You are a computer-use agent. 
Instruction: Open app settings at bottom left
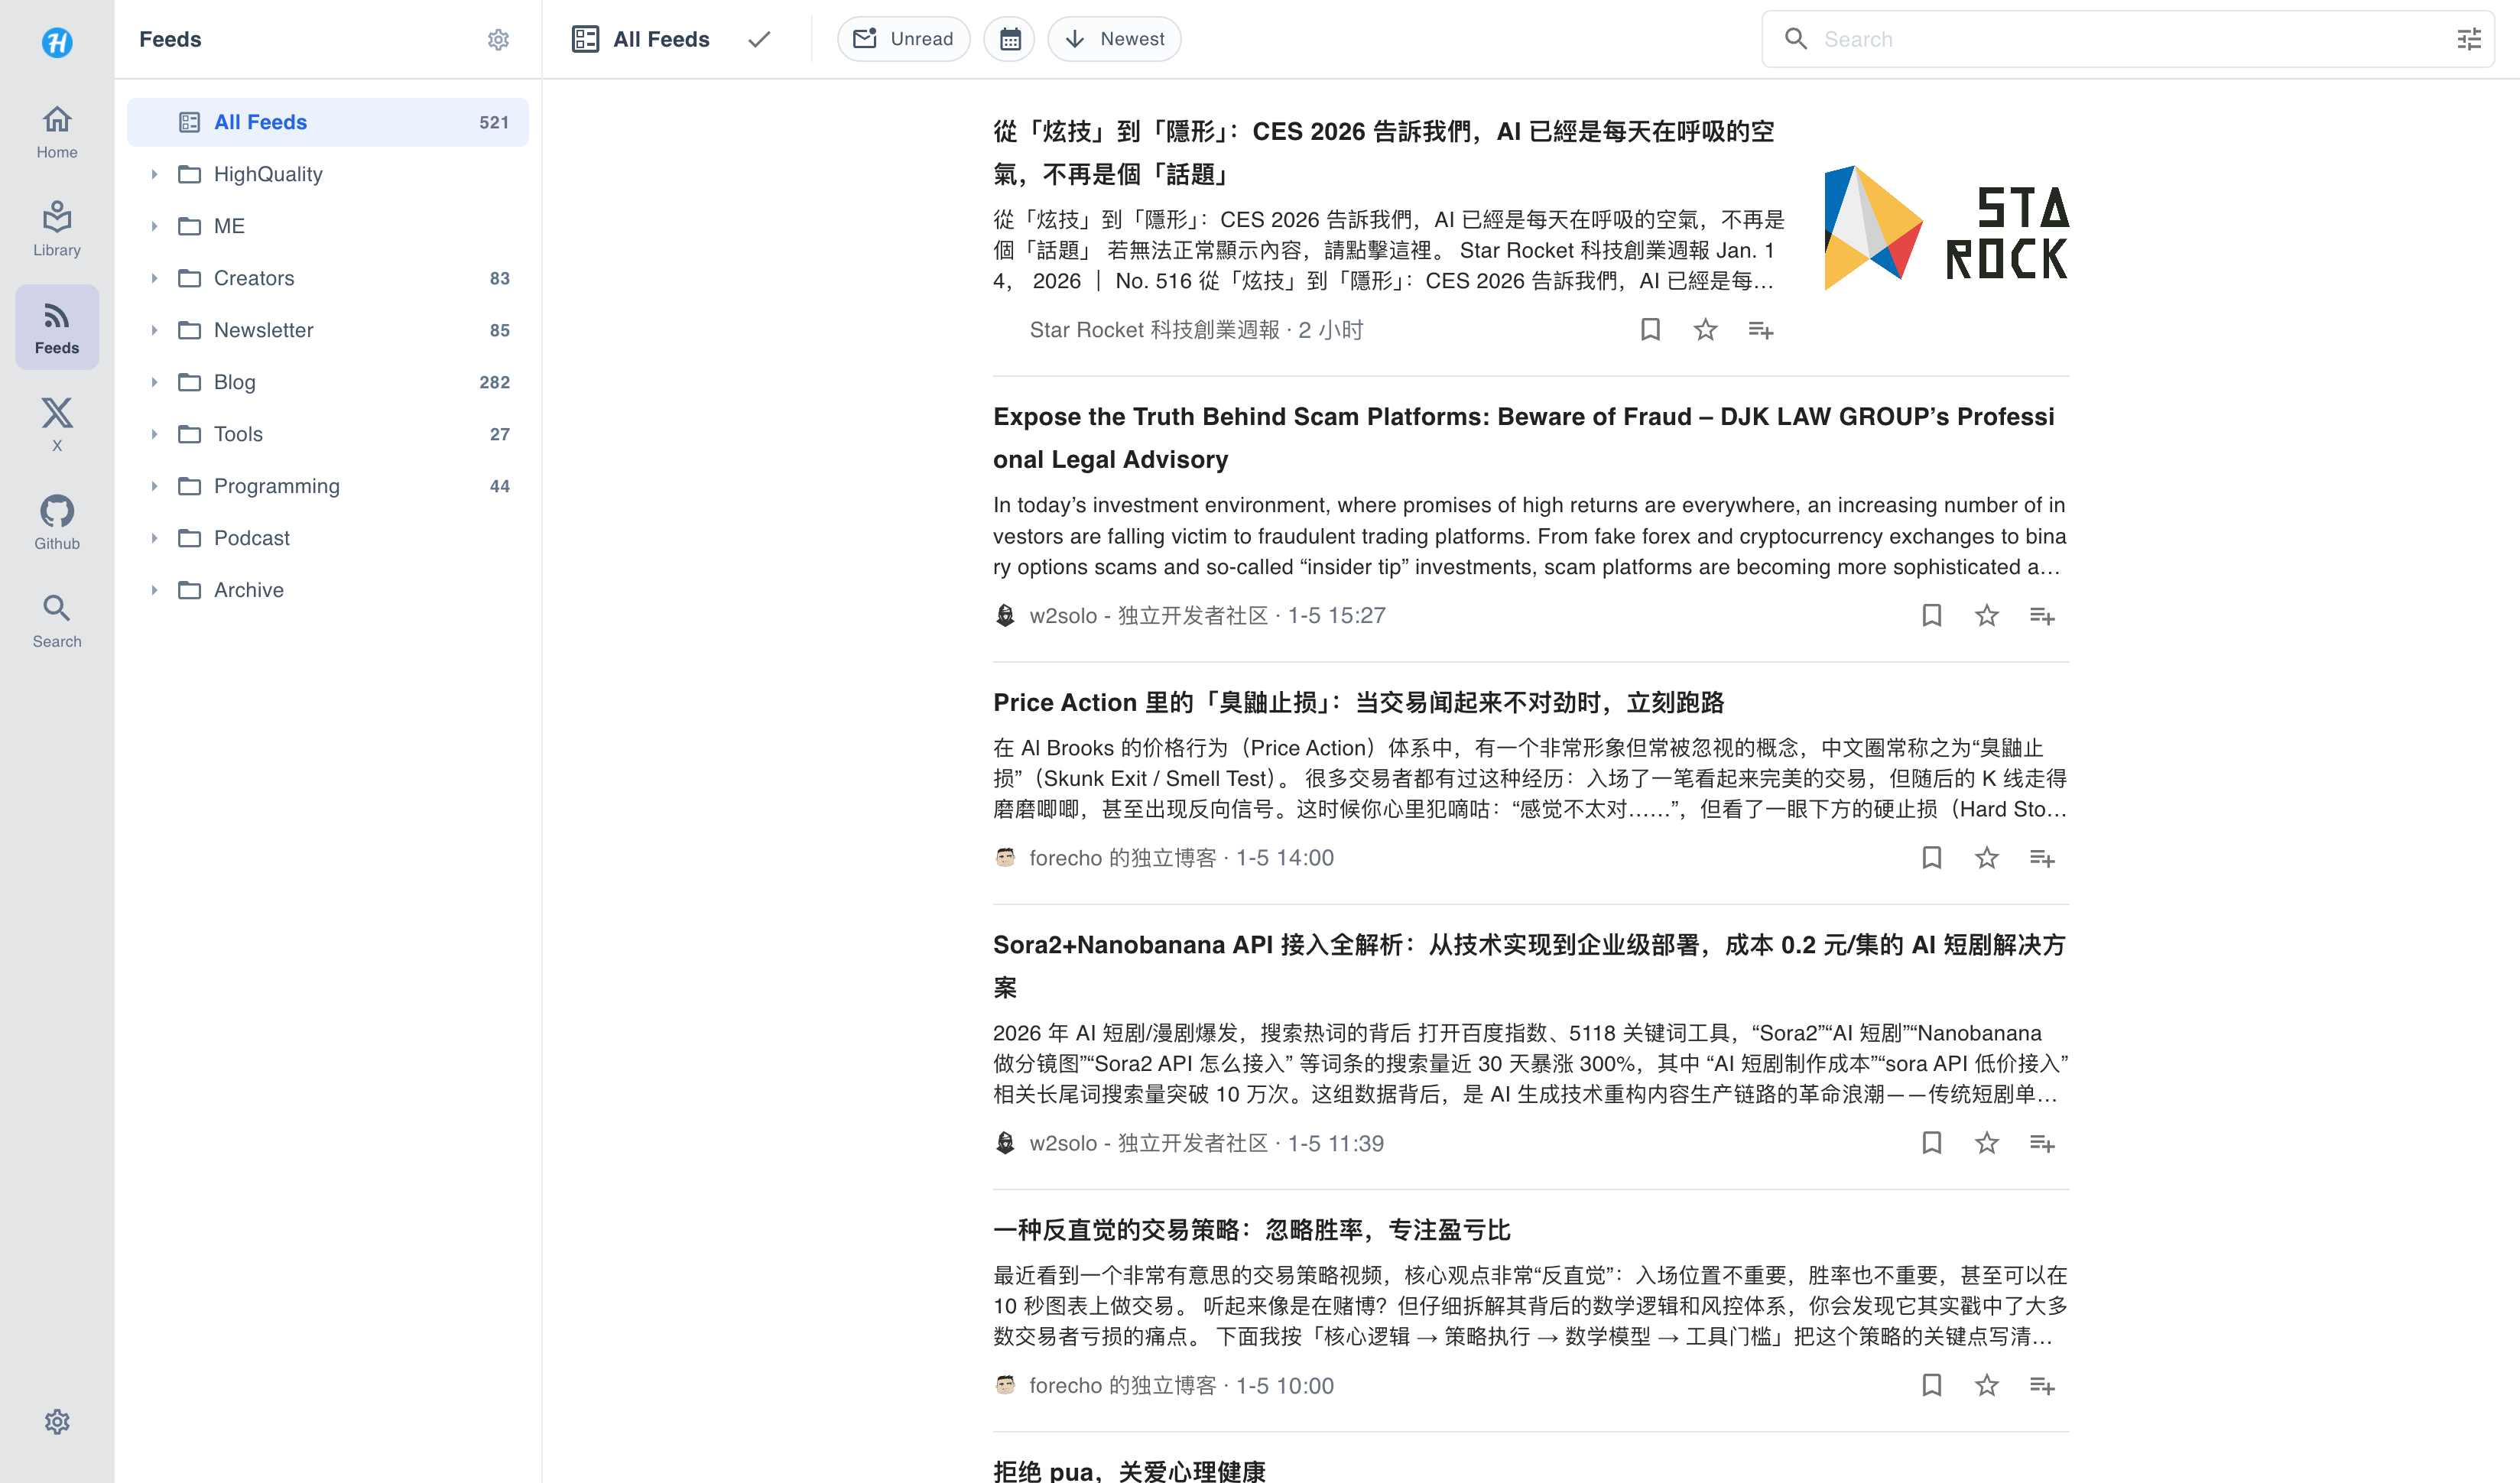coord(57,1421)
